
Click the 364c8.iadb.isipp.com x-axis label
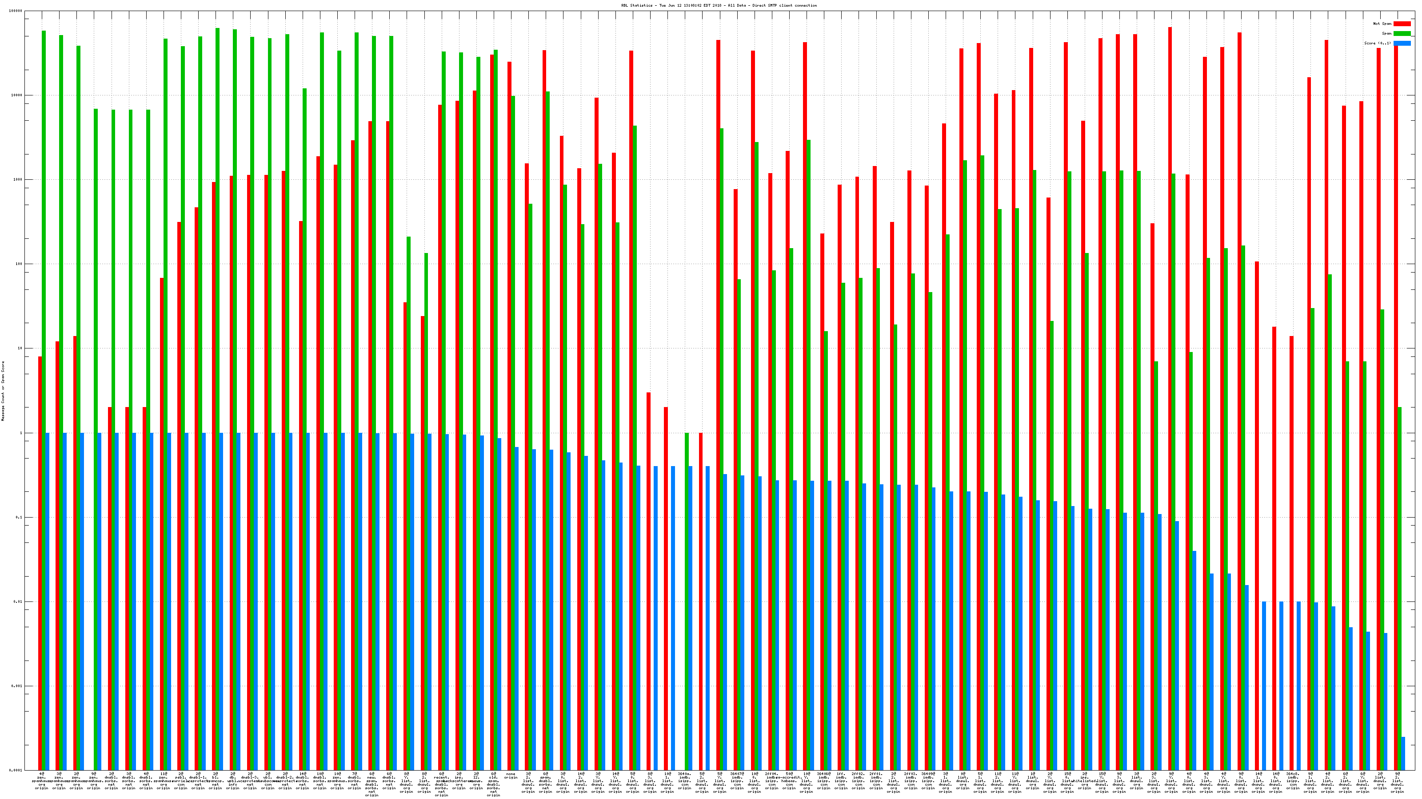click(1293, 781)
